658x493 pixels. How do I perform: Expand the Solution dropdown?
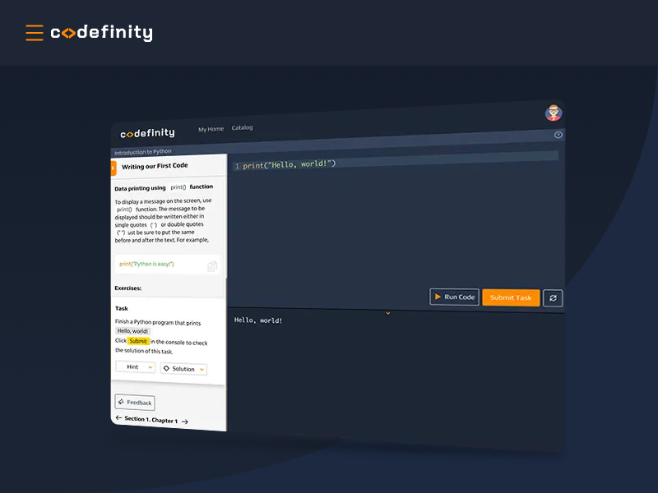point(183,369)
